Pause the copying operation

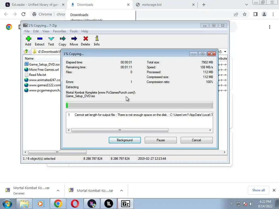161,140
